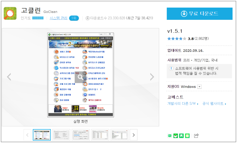The image size is (237, 143).
Task: Click the version text v1.5.1
Action: 175,31
